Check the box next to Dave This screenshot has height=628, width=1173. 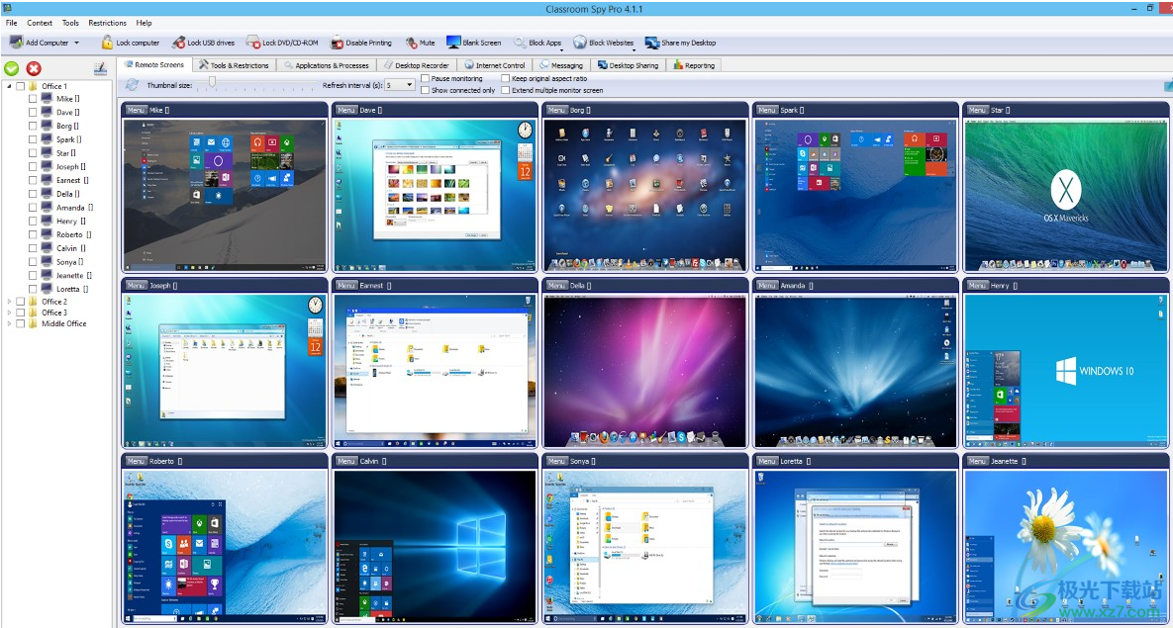pos(32,112)
